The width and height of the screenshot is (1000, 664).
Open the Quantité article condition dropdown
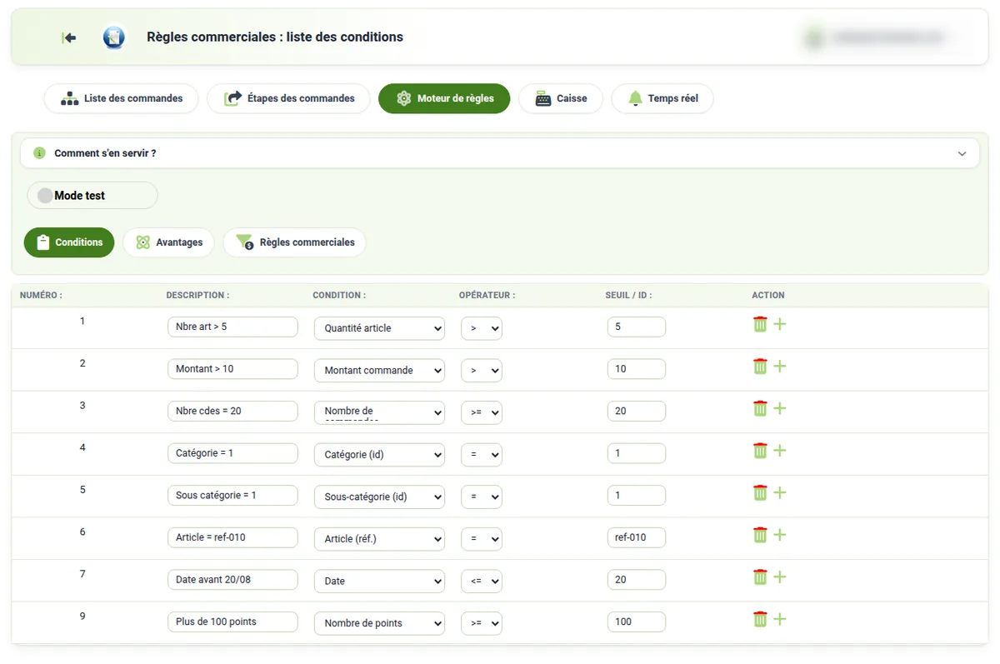coord(379,328)
